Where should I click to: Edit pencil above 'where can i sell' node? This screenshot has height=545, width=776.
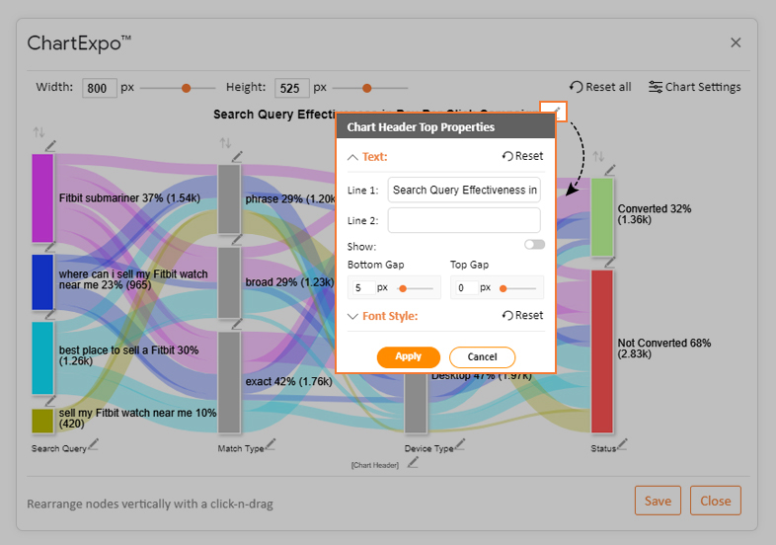coord(50,247)
